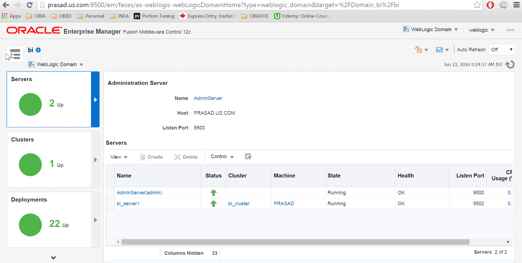Image resolution: width=522 pixels, height=263 pixels.
Task: Click the scrollbar left arrow
Action: point(118,242)
